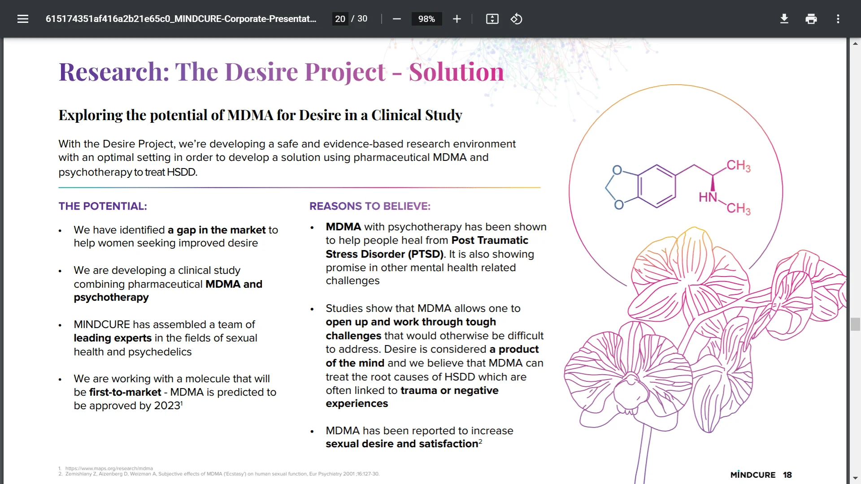Click the bold text 'trauma or negative experiences'
861x484 pixels.
[412, 397]
